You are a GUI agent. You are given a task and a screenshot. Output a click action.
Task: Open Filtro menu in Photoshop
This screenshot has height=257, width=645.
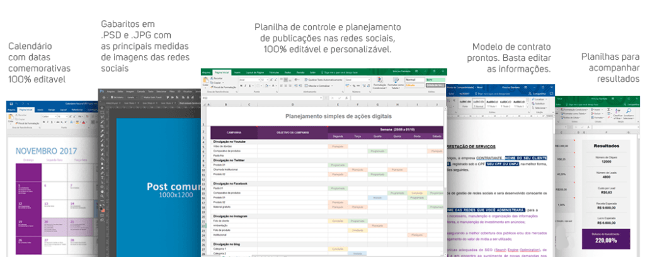click(172, 92)
